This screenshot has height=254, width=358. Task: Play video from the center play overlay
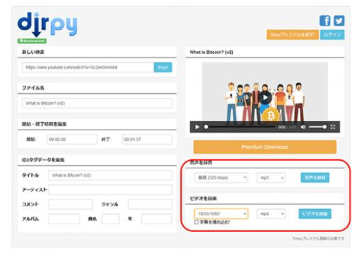click(x=265, y=98)
